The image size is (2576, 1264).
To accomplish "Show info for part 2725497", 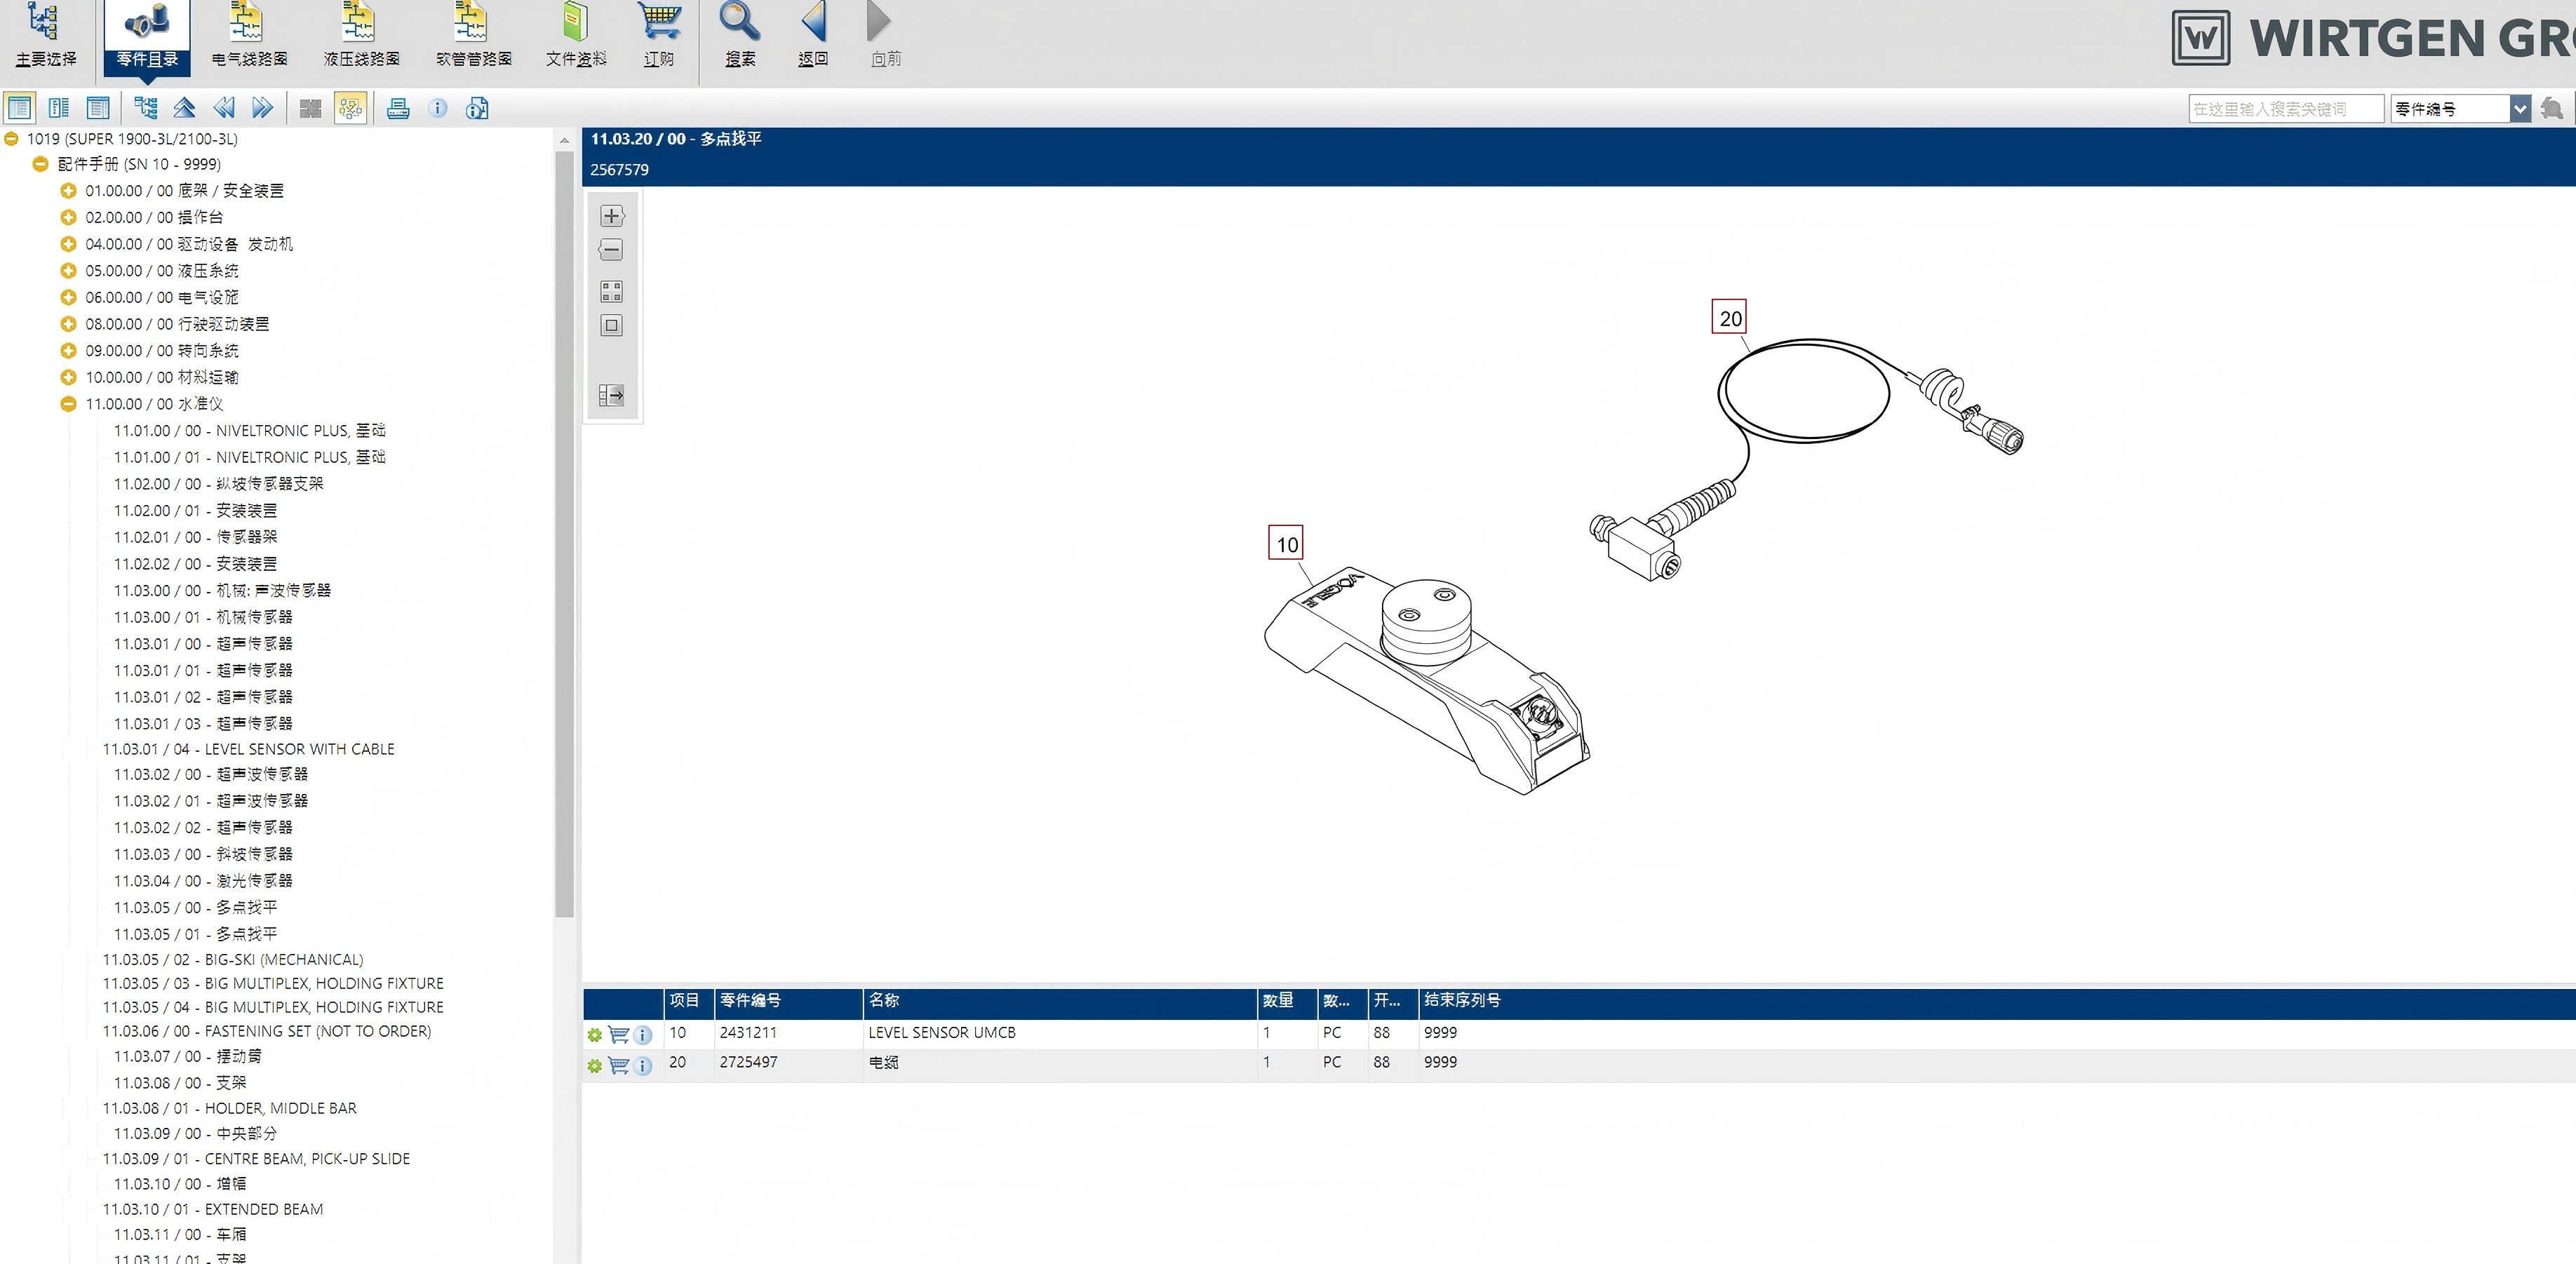I will pos(643,1065).
